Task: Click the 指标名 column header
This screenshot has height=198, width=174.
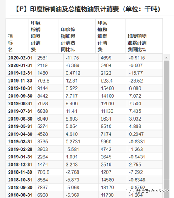Action: [17, 36]
